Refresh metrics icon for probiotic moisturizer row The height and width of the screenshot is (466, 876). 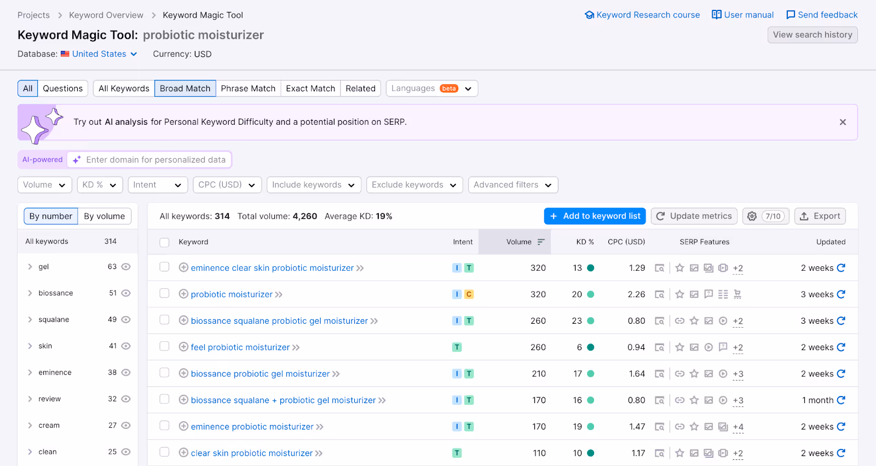(x=841, y=294)
